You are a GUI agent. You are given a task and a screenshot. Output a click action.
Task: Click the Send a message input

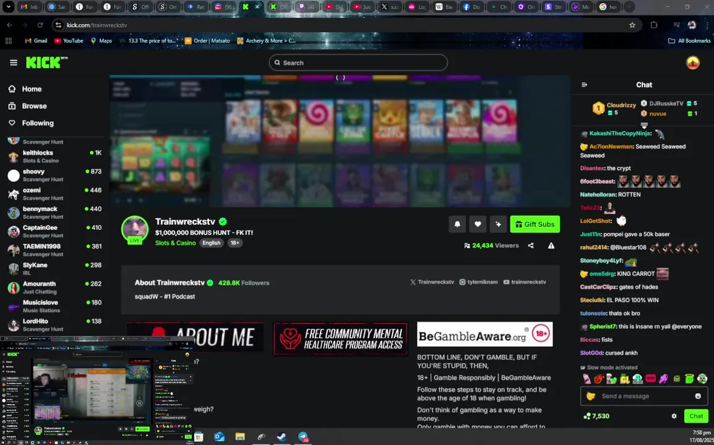click(644, 396)
